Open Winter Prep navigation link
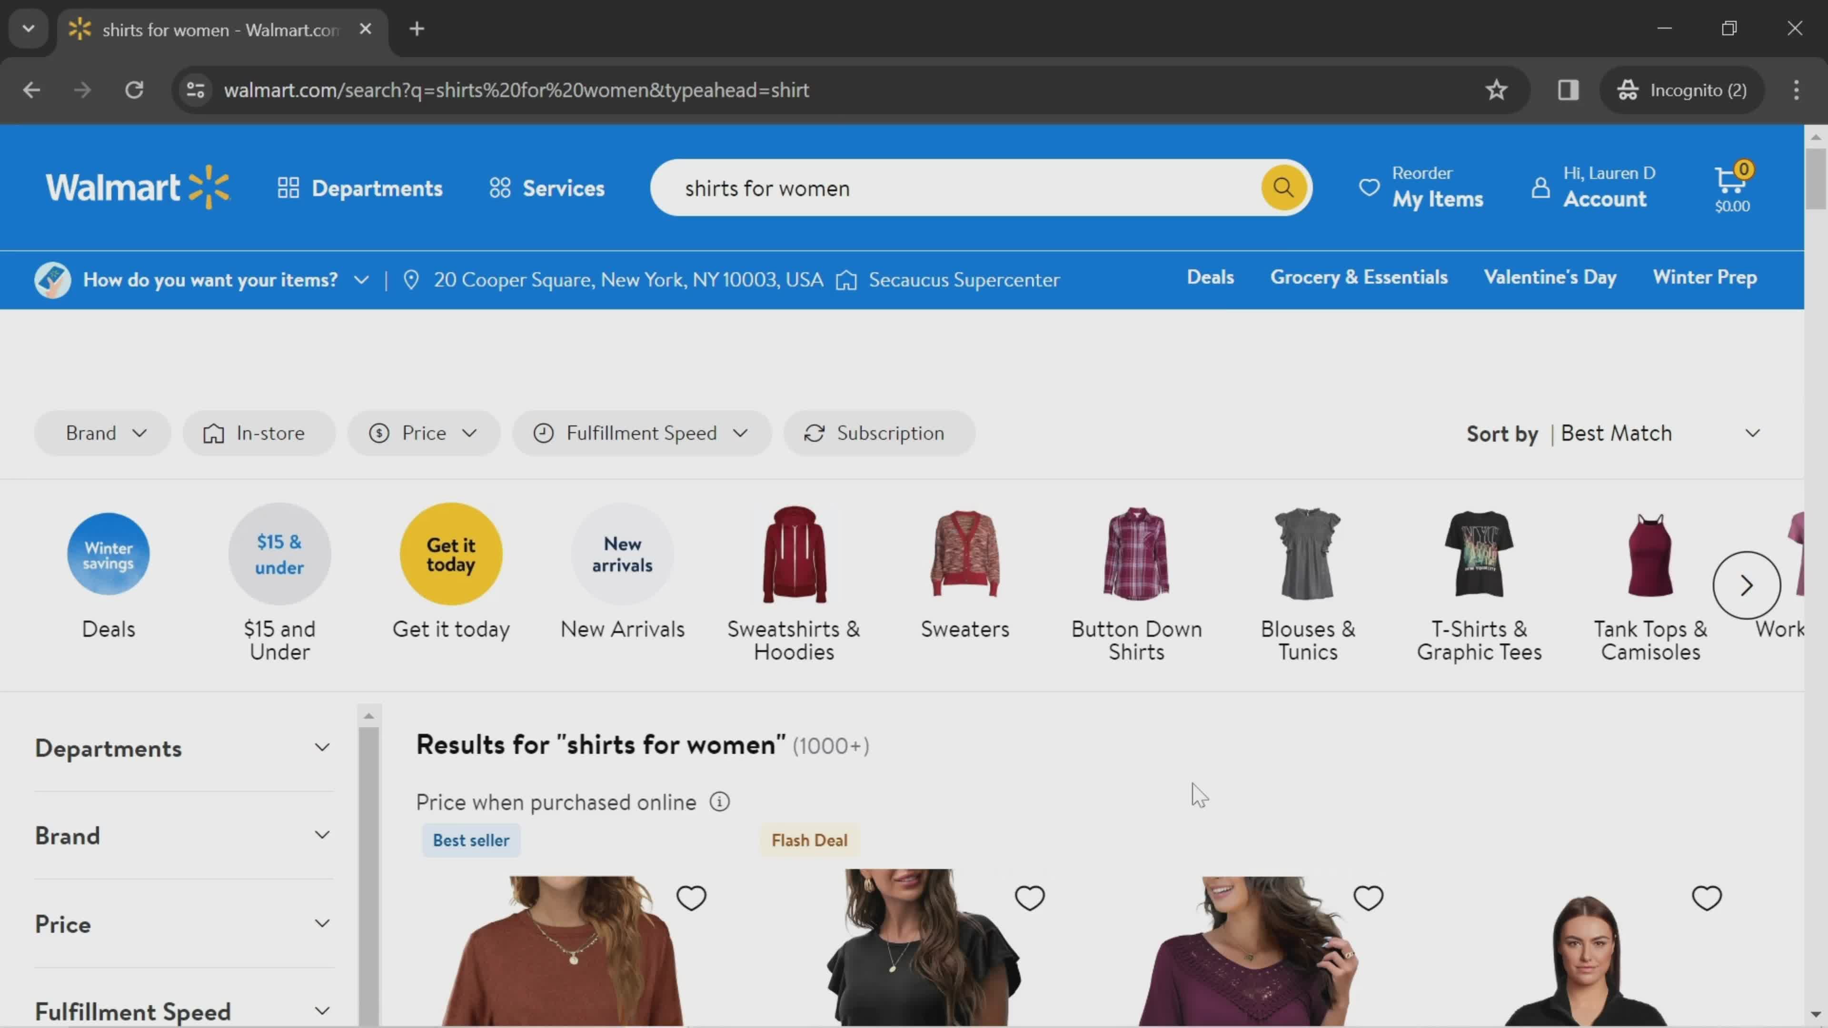Image resolution: width=1828 pixels, height=1028 pixels. [1705, 277]
